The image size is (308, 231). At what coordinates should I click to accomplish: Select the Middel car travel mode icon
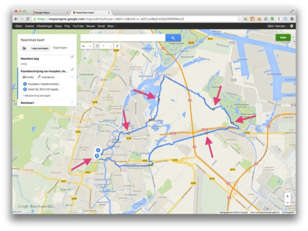[24, 77]
